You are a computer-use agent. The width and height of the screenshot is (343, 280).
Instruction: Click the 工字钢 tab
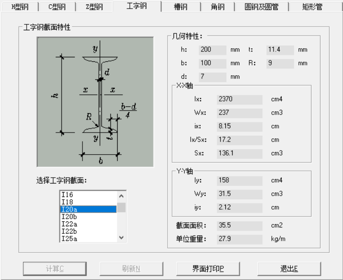[x=137, y=6]
